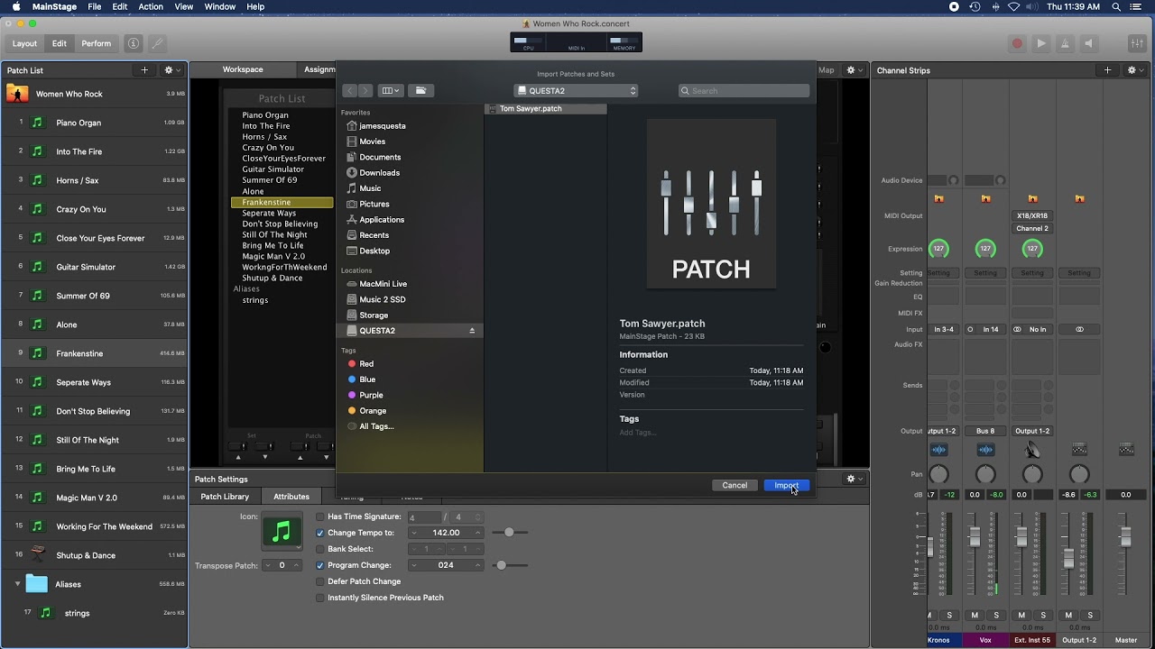Mute the Output 1-2 channel strip
1155x649 pixels.
point(1068,615)
